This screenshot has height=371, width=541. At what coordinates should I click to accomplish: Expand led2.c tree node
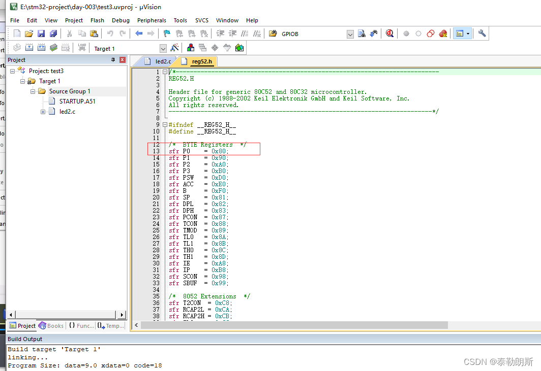43,112
